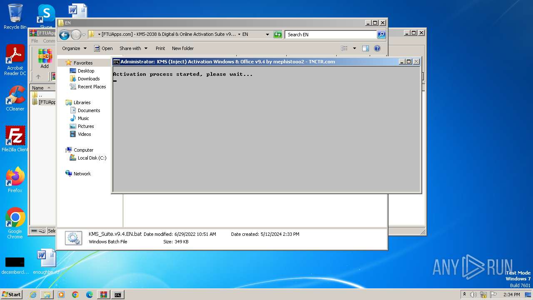533x300 pixels.
Task: Click the Search EN input field
Action: coord(331,35)
